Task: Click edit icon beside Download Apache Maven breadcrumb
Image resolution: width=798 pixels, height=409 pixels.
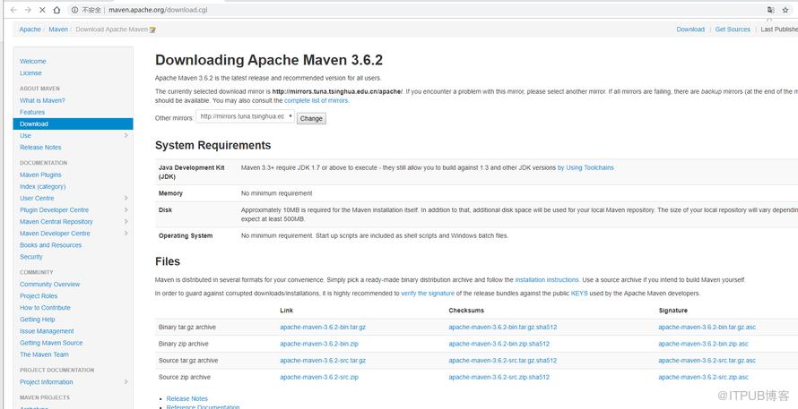Action: coord(152,30)
